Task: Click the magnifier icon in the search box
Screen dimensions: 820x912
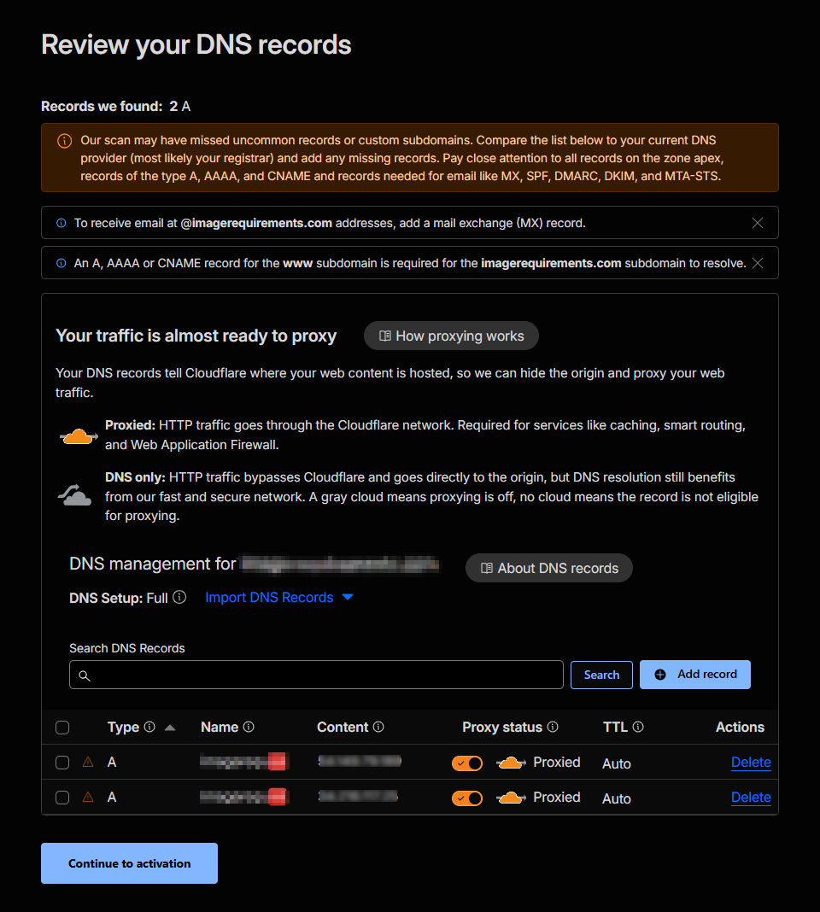Action: point(85,675)
